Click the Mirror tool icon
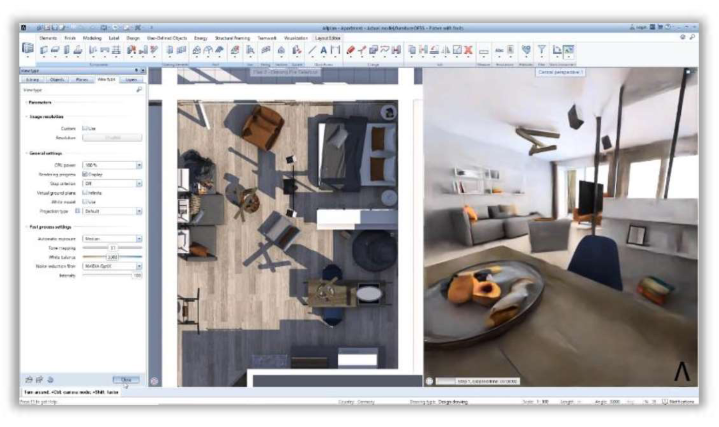The height and width of the screenshot is (427, 719). (x=446, y=50)
